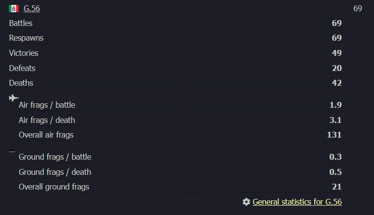Open General statistics for G.56 link
The height and width of the screenshot is (215, 374).
coord(297,202)
